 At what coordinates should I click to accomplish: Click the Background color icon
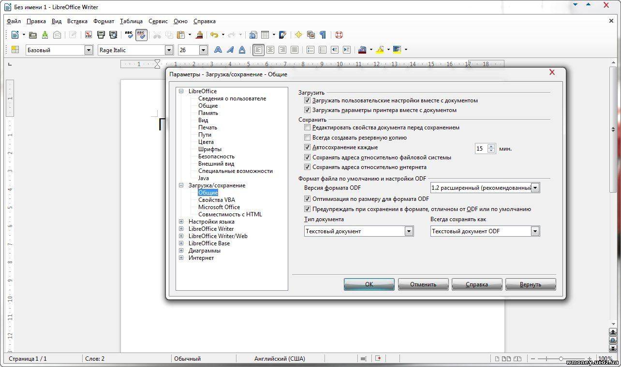click(x=397, y=50)
